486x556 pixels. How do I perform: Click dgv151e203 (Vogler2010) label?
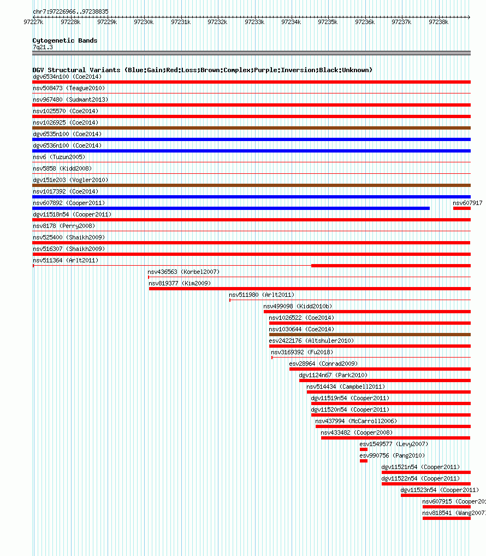point(70,180)
